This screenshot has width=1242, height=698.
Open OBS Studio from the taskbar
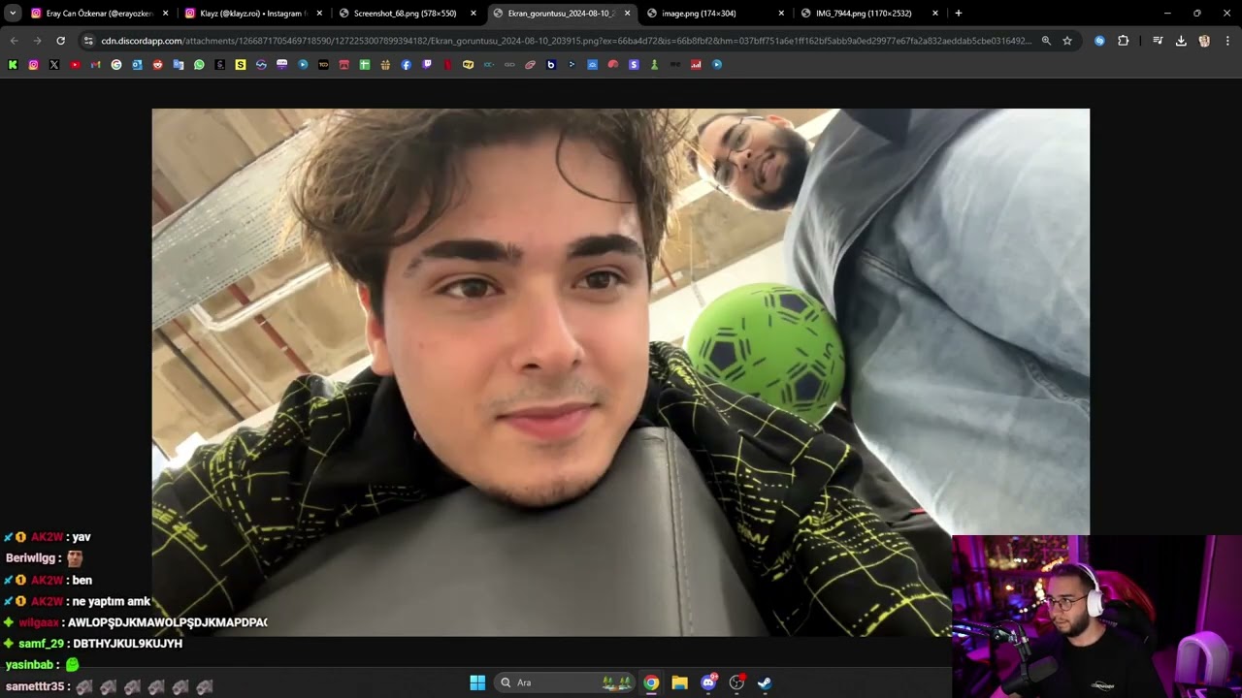[x=737, y=682]
